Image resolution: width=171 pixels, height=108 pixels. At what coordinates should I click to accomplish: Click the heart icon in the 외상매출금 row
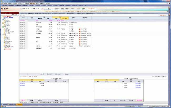[x=80, y=33]
